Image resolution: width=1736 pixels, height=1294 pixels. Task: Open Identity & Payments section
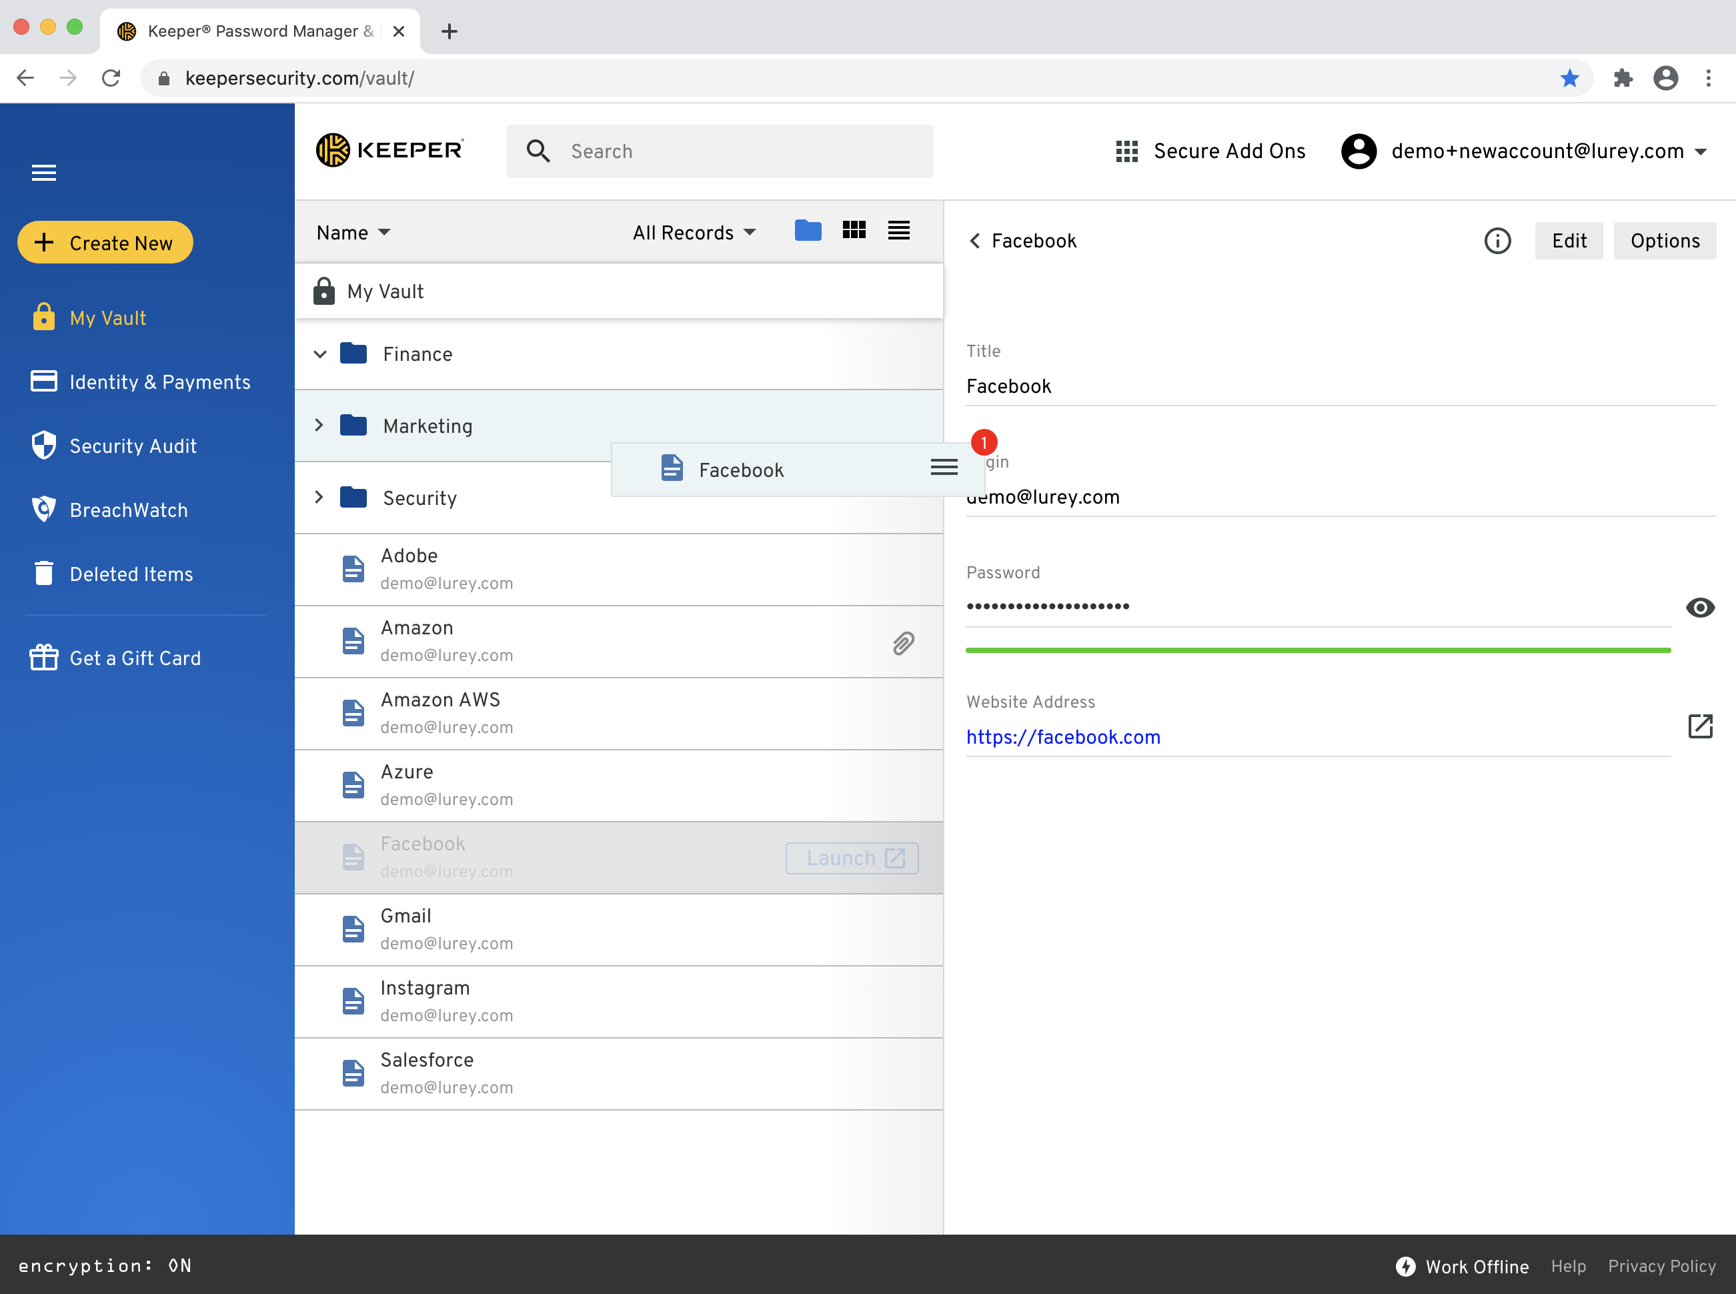pos(141,382)
